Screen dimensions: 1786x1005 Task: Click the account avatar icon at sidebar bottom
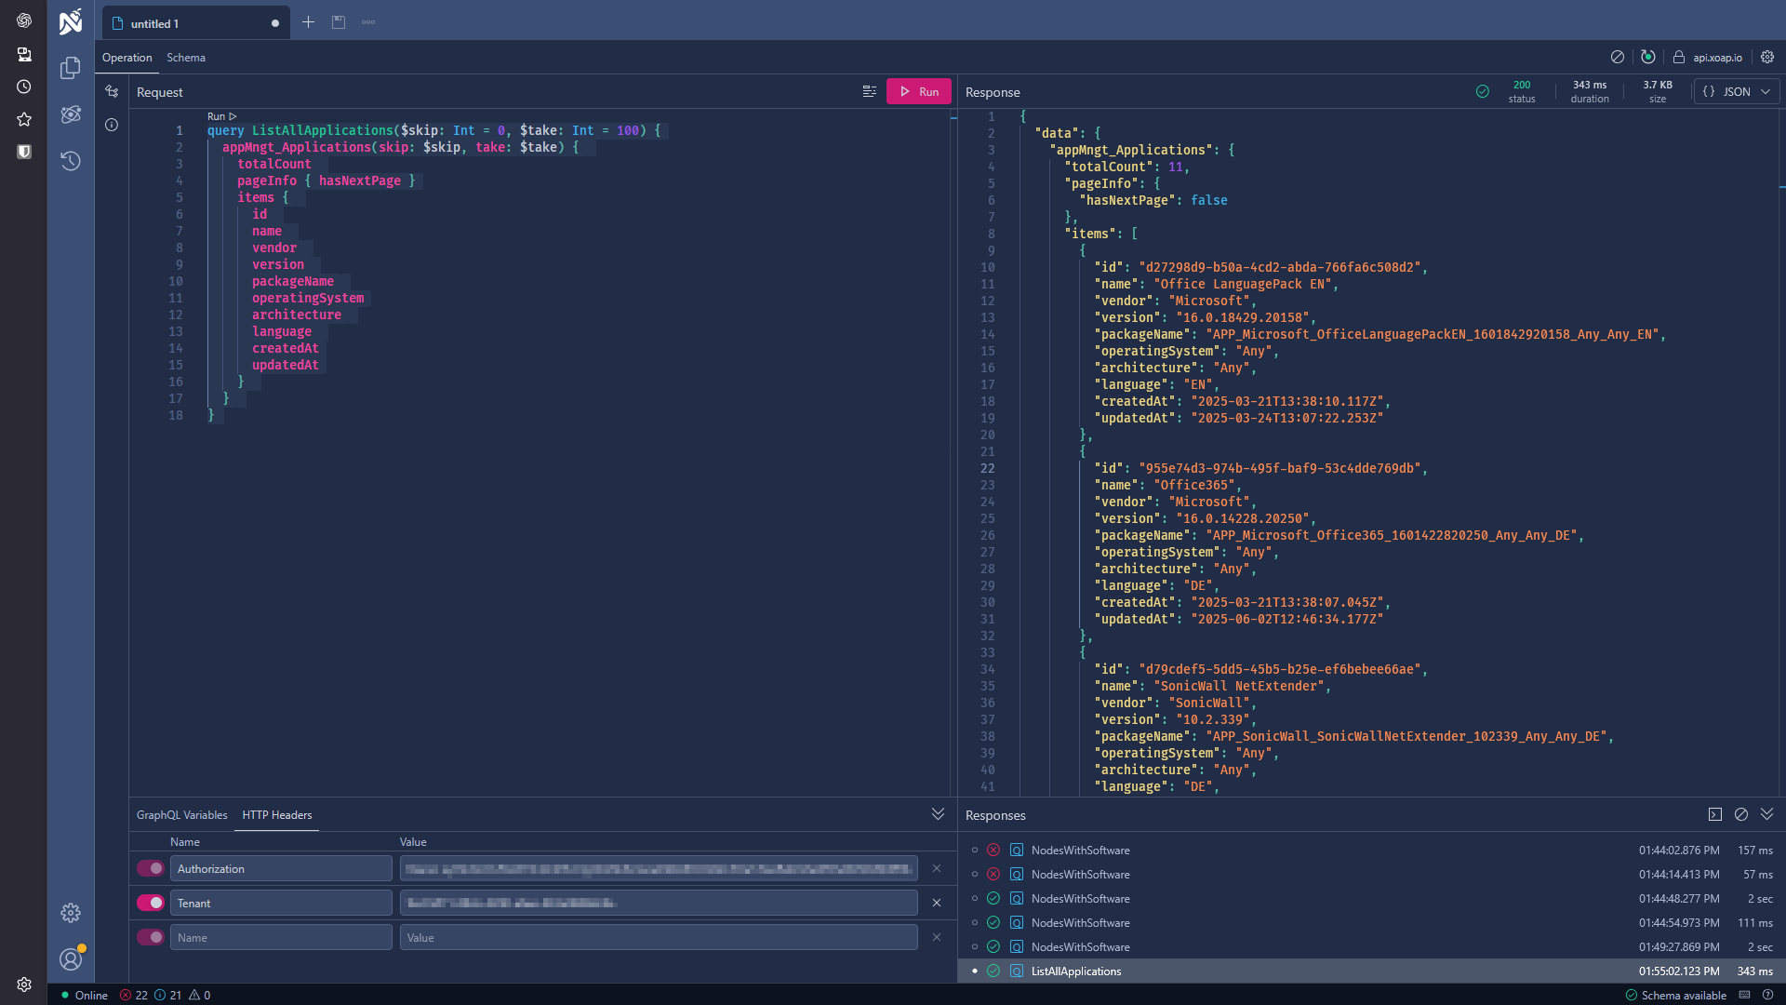tap(70, 958)
